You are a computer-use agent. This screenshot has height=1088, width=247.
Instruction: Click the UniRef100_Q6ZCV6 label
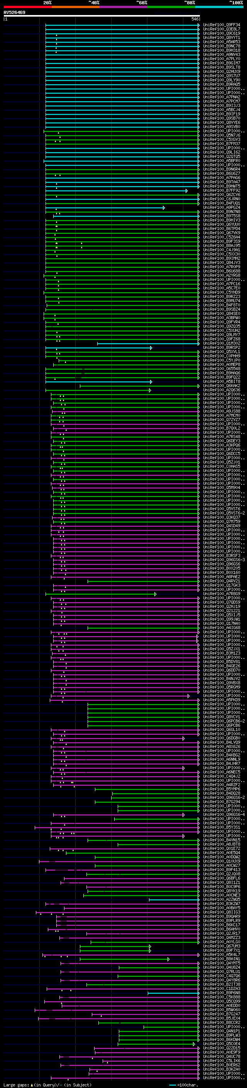pyautogui.click(x=222, y=195)
